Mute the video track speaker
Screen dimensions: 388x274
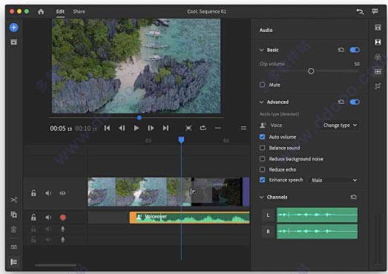pos(48,193)
